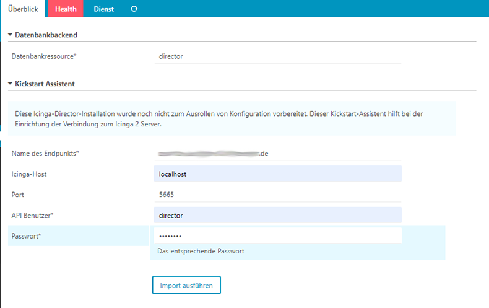The image size is (489, 308).
Task: Click the Port field showing 5665
Action: tap(277, 195)
